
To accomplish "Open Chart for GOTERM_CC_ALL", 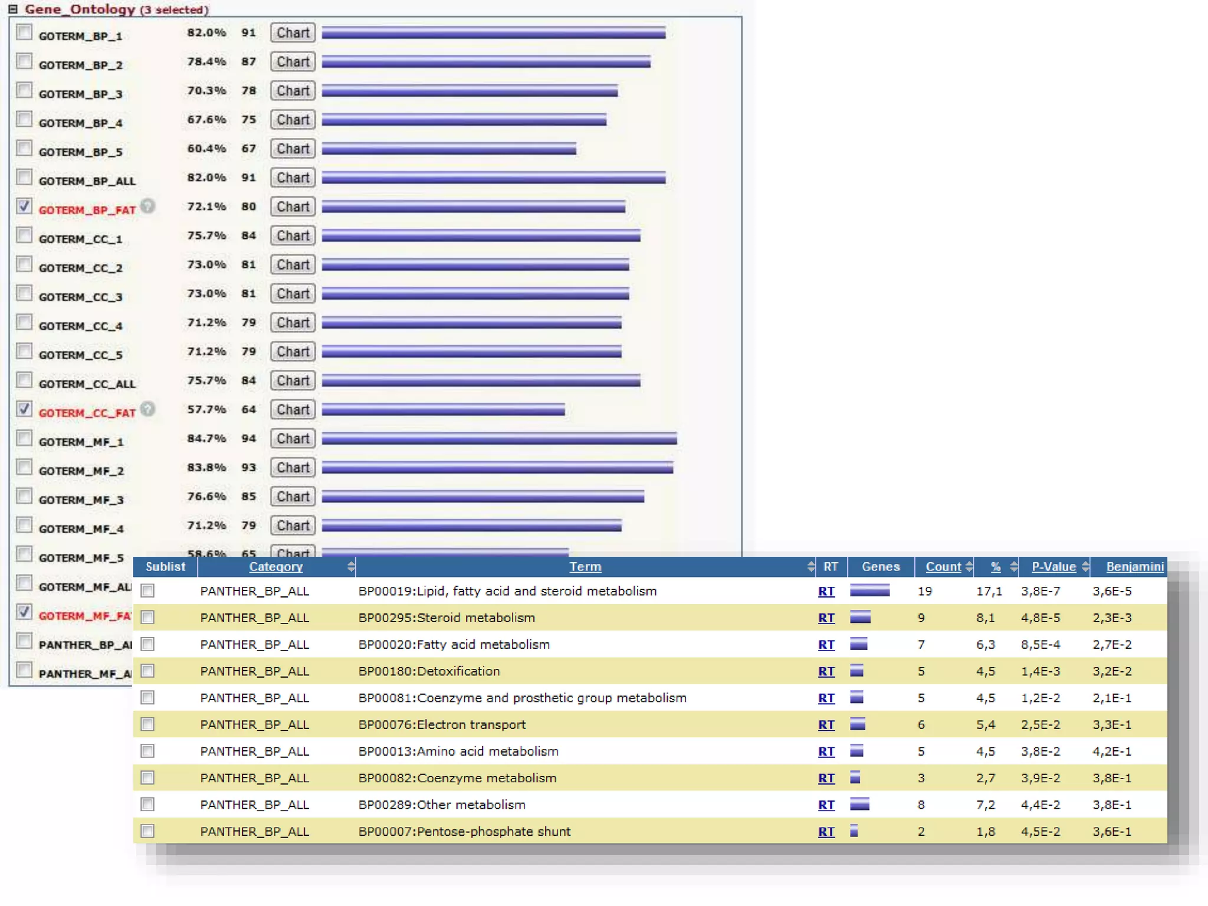I will click(293, 380).
